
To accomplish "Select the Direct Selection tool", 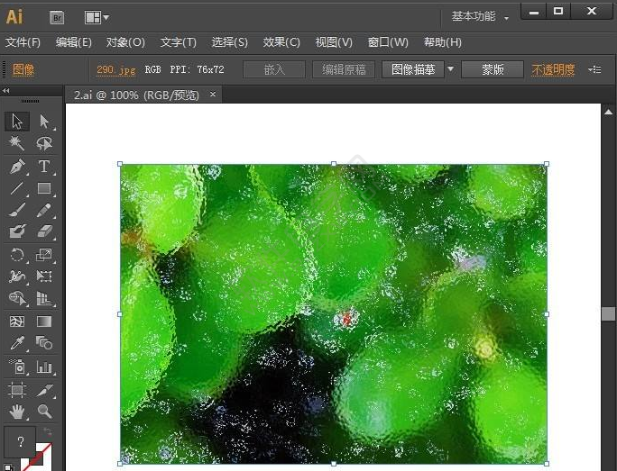I will click(44, 122).
